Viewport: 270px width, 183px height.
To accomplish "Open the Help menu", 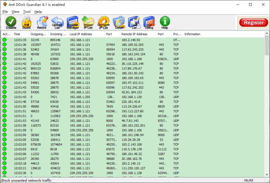I will click(38, 12).
